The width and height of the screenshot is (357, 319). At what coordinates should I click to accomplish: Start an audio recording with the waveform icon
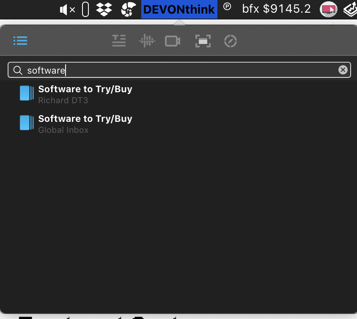(147, 41)
